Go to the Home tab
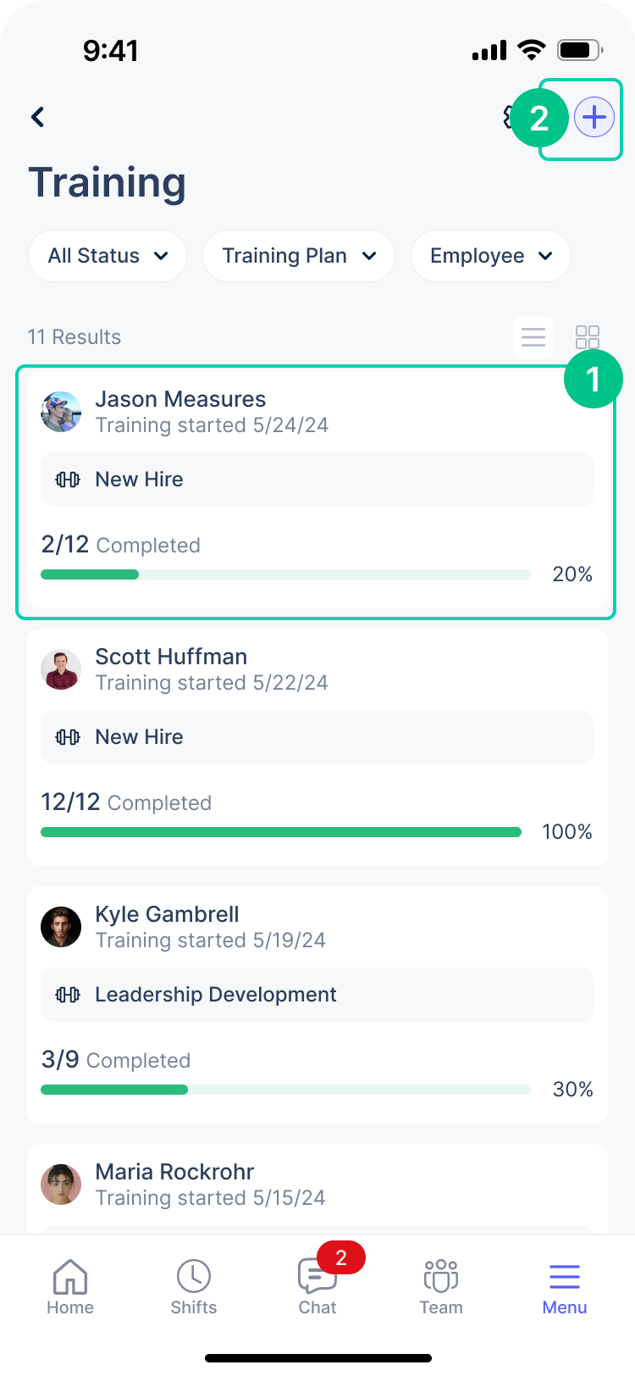 tap(70, 1286)
